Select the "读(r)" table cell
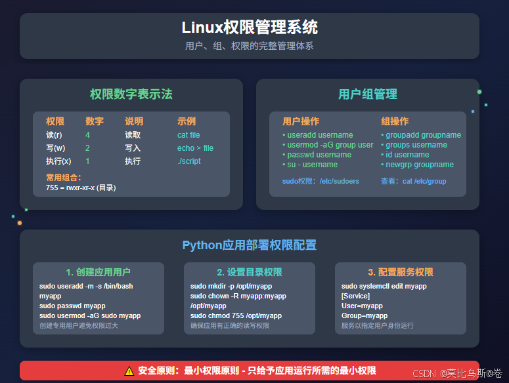 coord(54,135)
